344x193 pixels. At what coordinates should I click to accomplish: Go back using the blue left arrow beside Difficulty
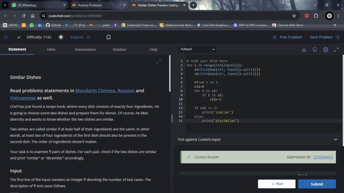(x=6, y=37)
